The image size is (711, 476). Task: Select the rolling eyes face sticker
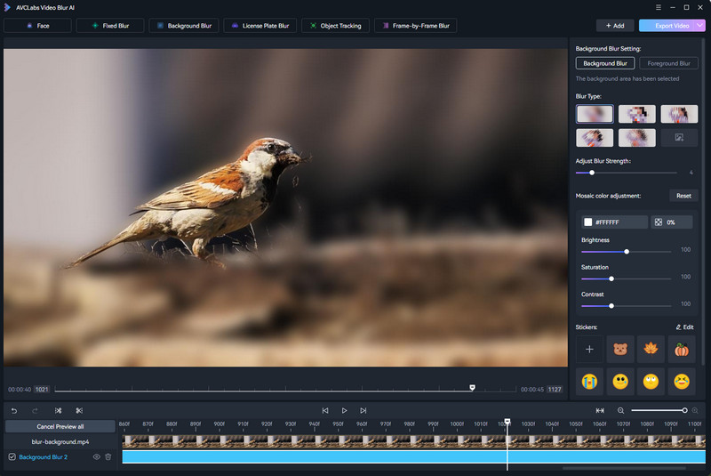pyautogui.click(x=651, y=382)
